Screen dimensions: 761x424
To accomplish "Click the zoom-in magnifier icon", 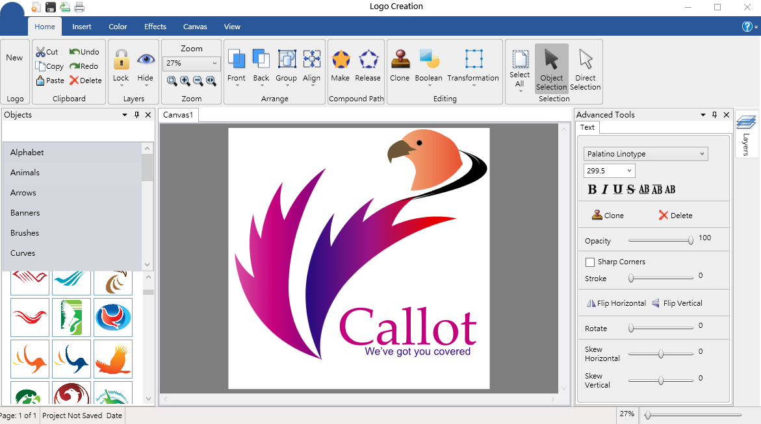I will (x=185, y=81).
